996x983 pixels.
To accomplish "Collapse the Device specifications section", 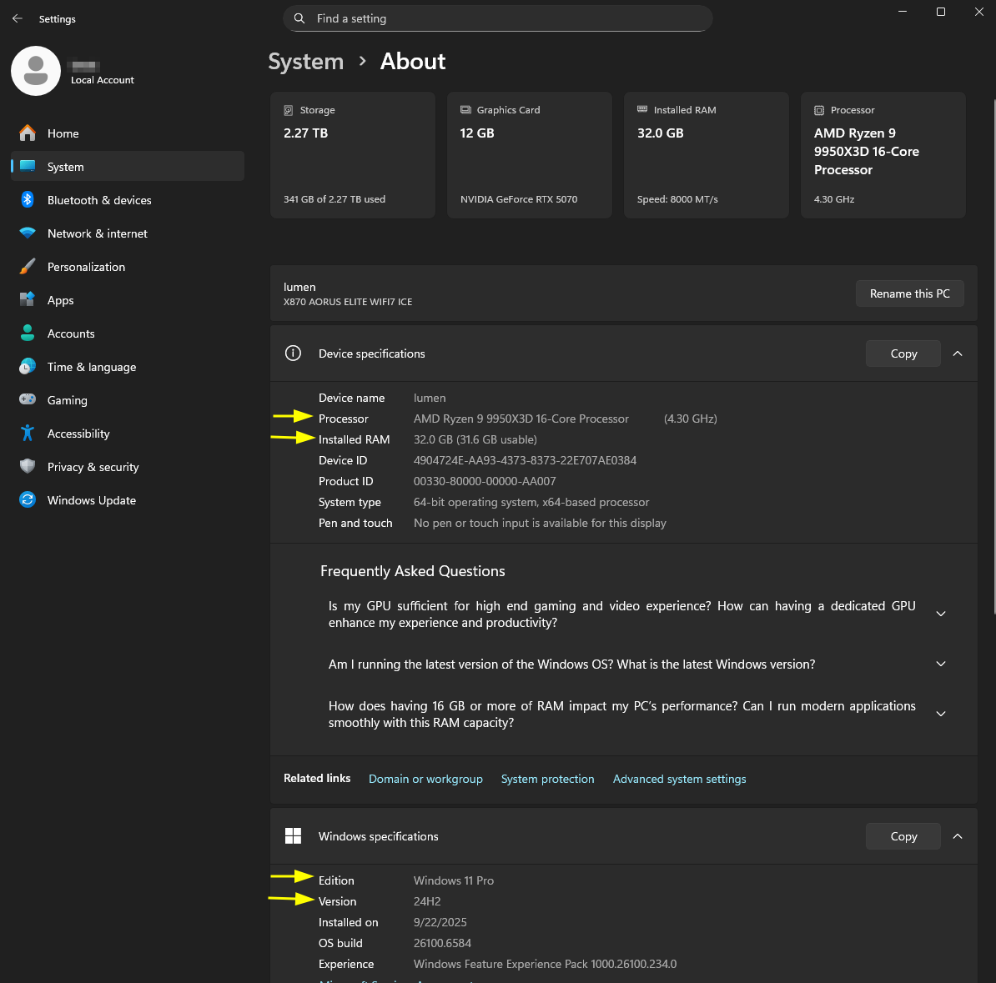I will 958,354.
